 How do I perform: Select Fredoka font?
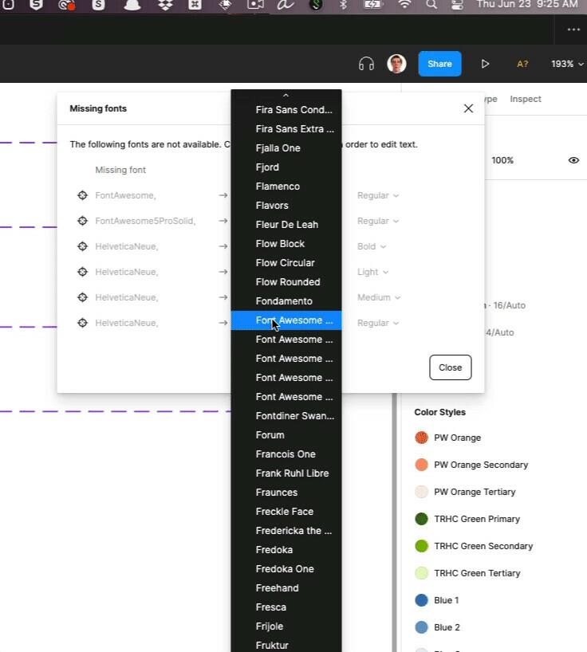pos(286,550)
